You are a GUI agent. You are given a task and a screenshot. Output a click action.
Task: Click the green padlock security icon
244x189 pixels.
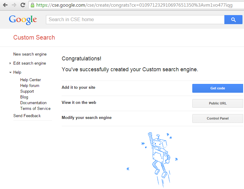click(32, 5)
